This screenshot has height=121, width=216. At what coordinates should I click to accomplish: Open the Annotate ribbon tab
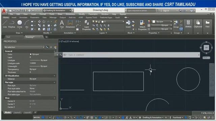(x=23, y=17)
